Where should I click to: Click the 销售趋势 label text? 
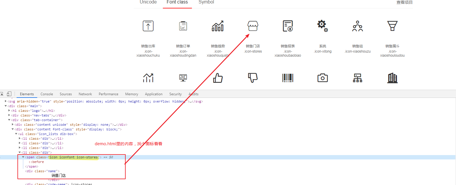218,46
